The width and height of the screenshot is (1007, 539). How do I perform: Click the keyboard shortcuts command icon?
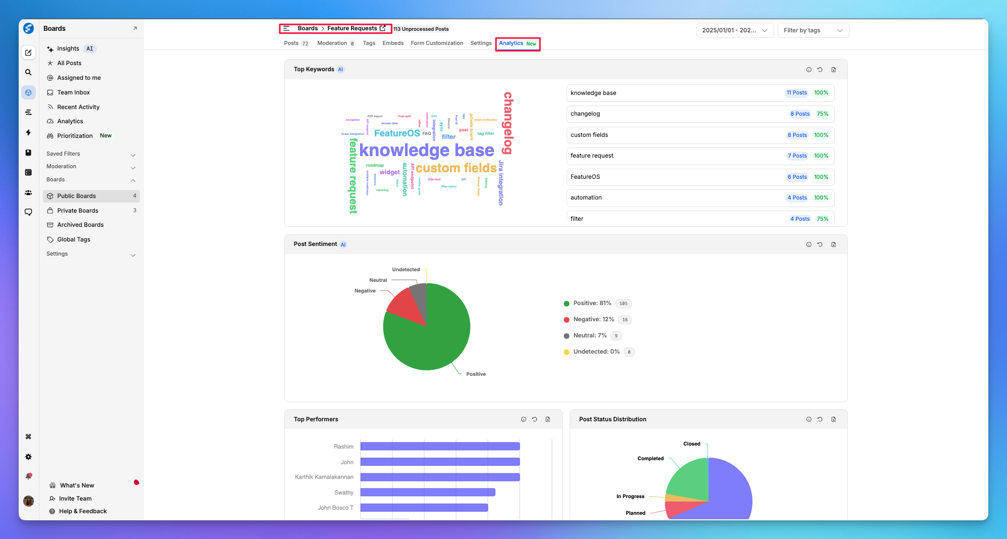(28, 436)
